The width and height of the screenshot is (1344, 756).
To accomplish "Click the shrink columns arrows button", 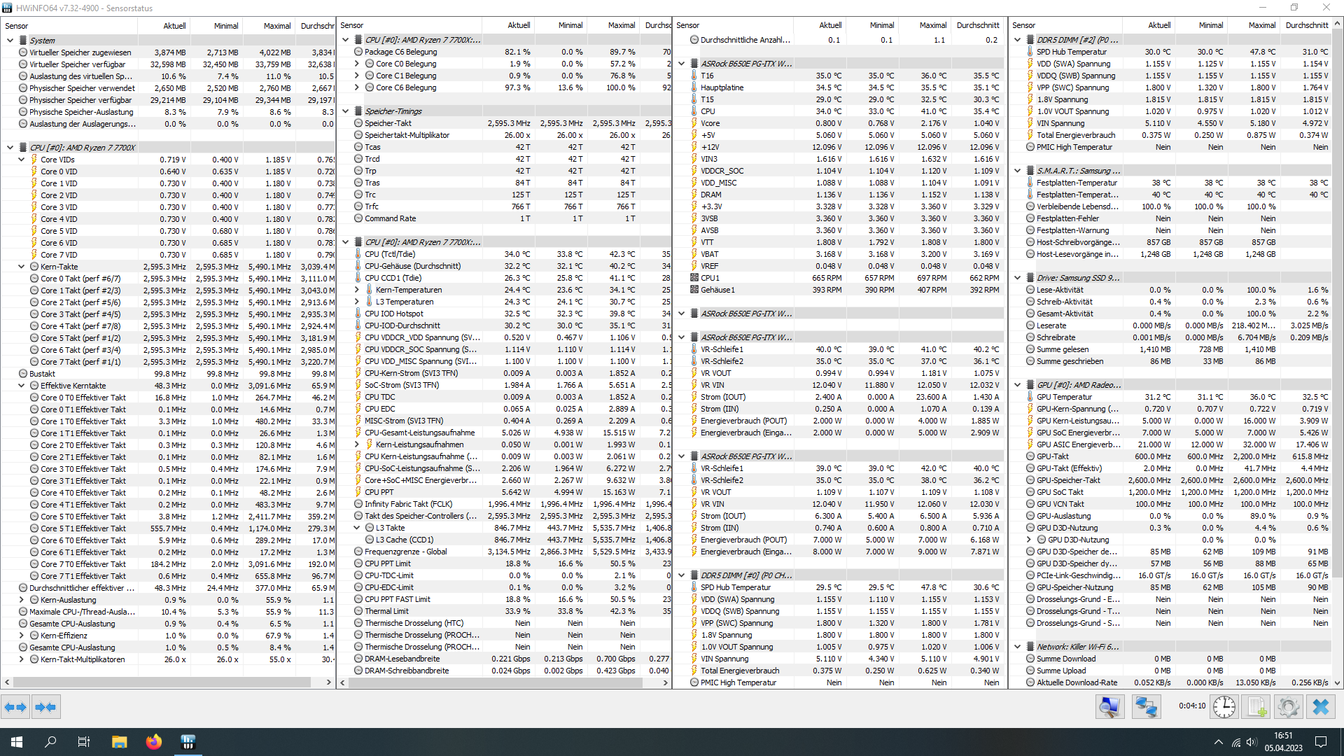I will pyautogui.click(x=45, y=707).
